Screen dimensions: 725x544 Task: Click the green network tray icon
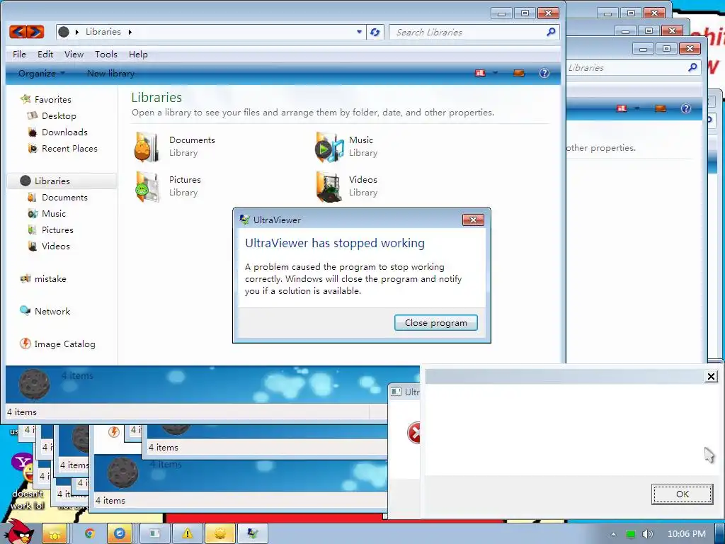click(x=630, y=534)
